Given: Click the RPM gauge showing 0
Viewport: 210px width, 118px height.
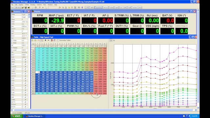Looking at the screenshot, I should coord(40,21).
